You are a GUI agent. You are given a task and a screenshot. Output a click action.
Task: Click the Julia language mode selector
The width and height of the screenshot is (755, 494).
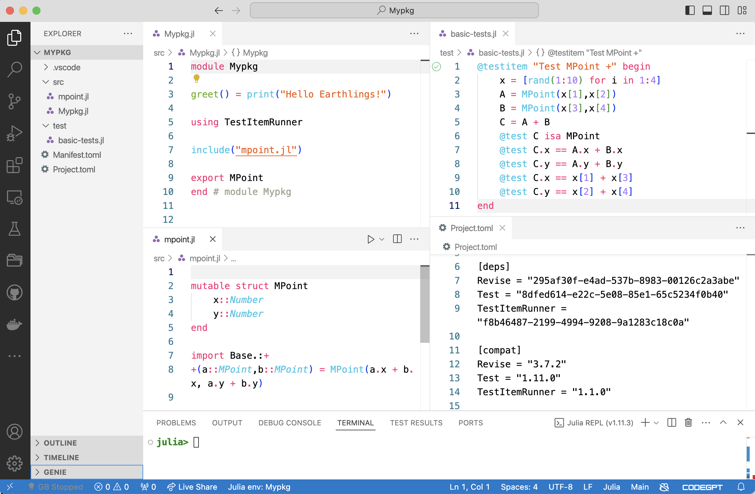pyautogui.click(x=611, y=487)
